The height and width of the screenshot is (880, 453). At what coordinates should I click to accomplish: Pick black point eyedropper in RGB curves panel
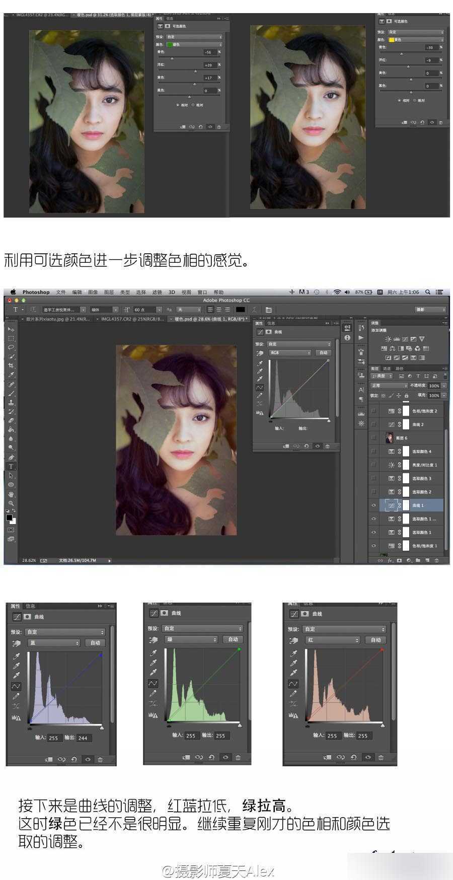point(260,363)
